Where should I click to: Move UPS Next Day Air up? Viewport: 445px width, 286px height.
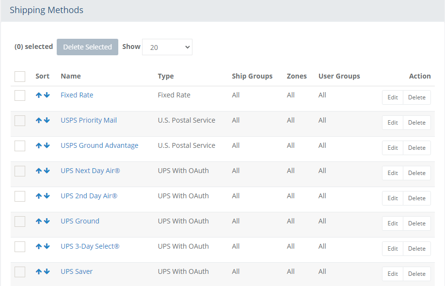click(39, 171)
